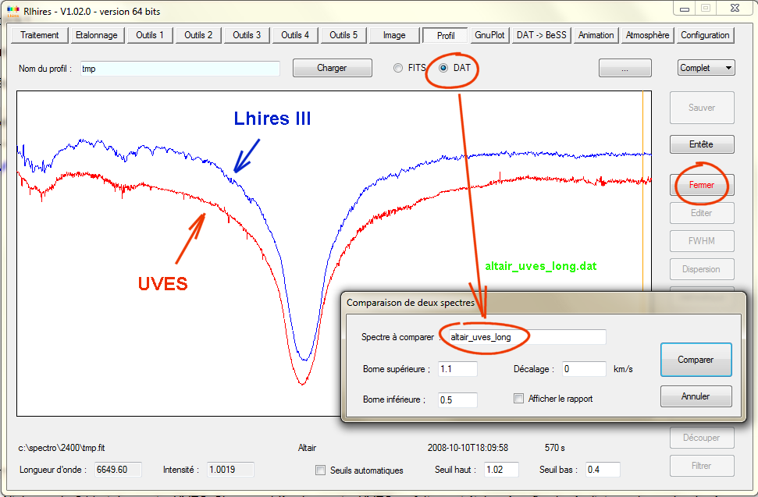The height and width of the screenshot is (497, 758).
Task: Click the Borne inférieure field
Action: pos(457,400)
